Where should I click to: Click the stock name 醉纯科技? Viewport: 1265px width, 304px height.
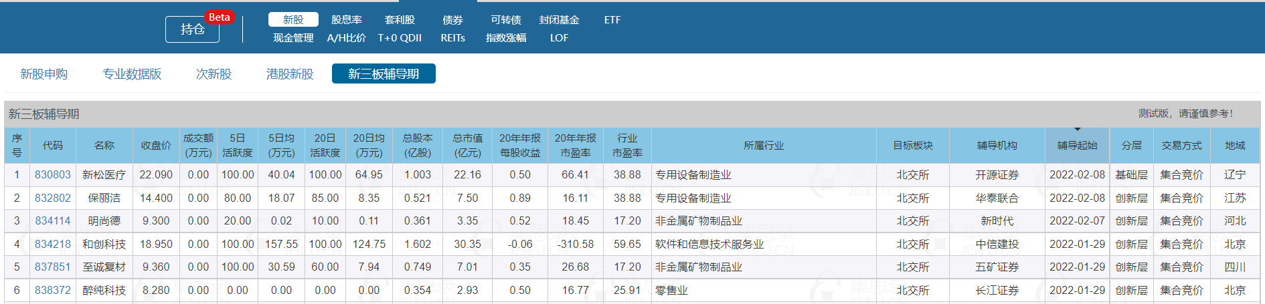pos(104,291)
